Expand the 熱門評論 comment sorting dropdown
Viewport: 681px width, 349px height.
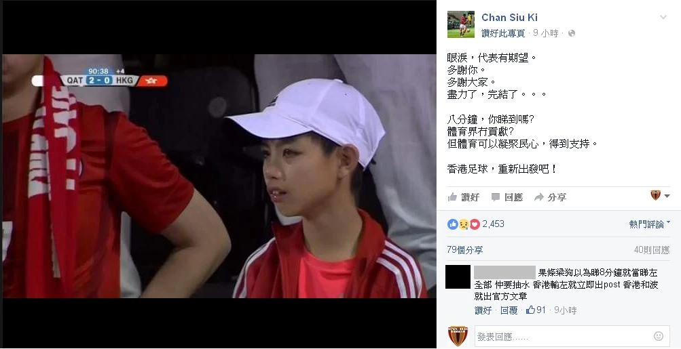tap(649, 224)
